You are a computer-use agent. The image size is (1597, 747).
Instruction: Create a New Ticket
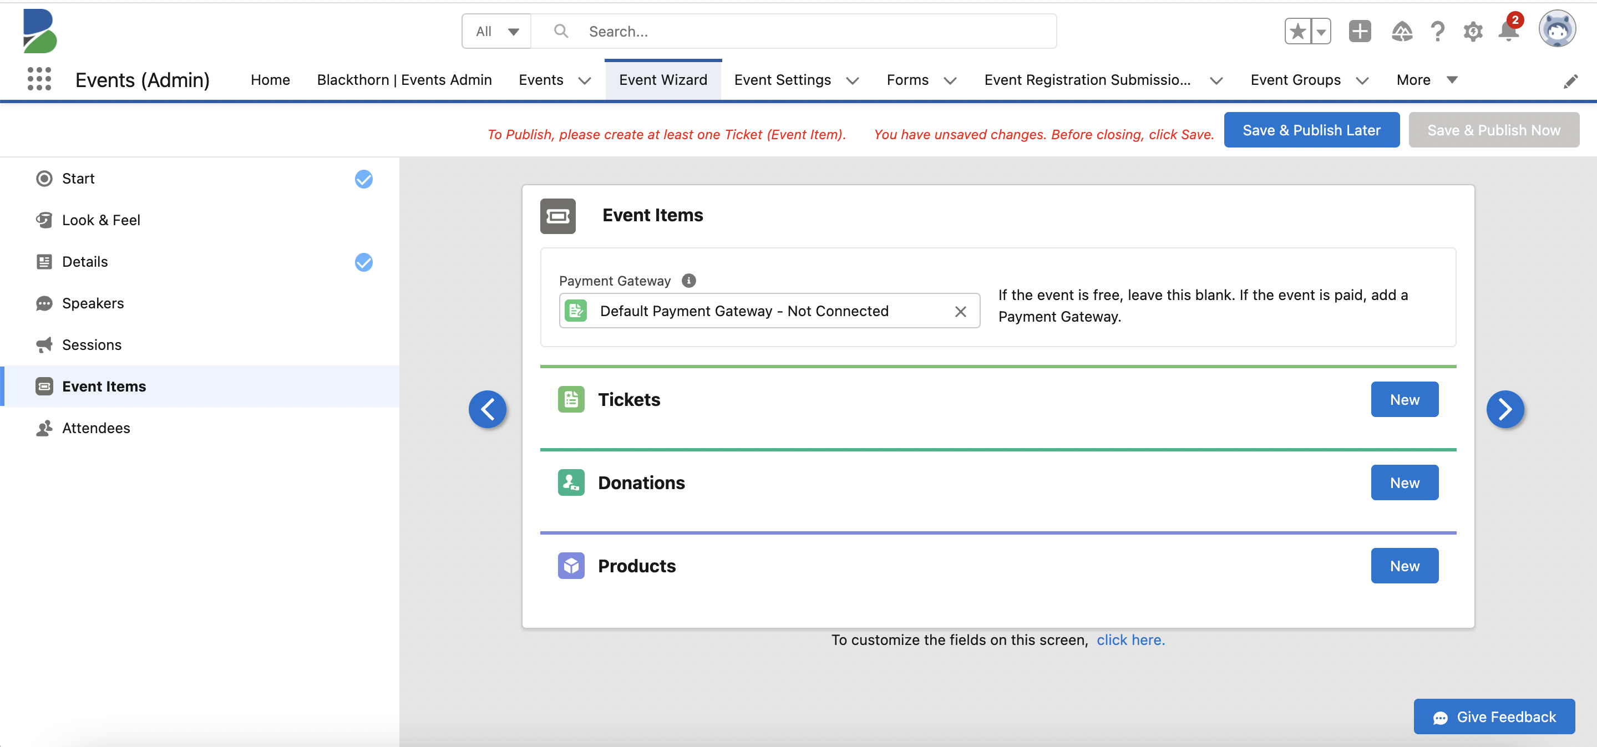pos(1404,399)
